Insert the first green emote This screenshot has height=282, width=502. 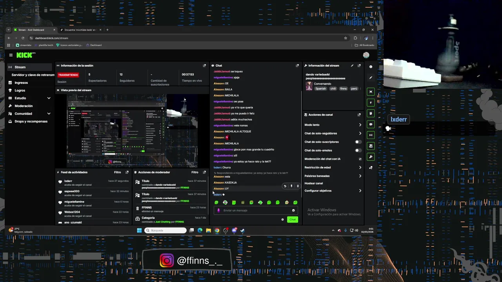(216, 202)
